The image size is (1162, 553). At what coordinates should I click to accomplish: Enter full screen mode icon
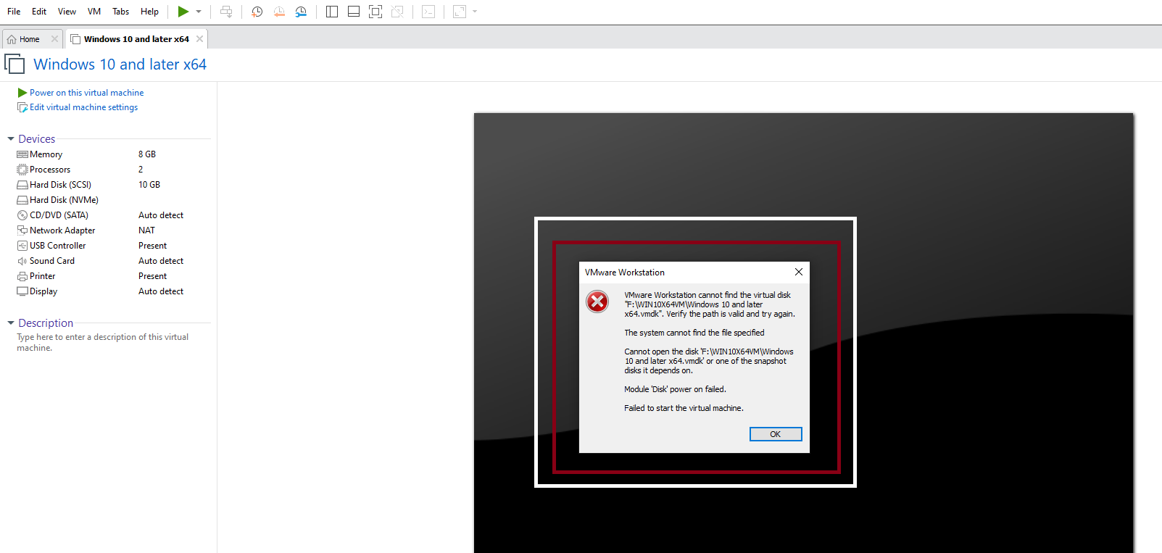point(375,12)
